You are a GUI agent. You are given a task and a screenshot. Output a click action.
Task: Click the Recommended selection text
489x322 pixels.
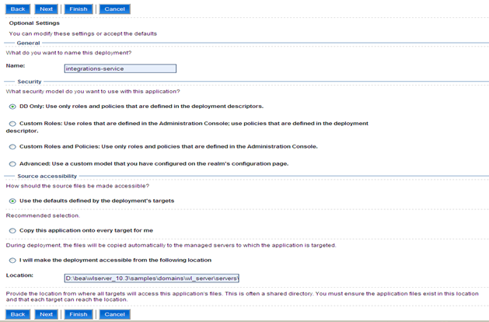tap(43, 215)
